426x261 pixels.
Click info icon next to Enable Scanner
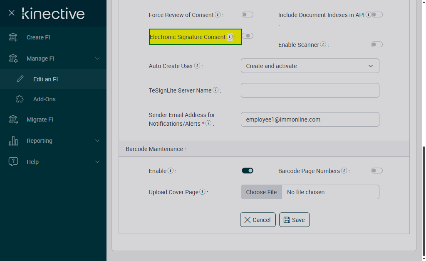coord(323,44)
